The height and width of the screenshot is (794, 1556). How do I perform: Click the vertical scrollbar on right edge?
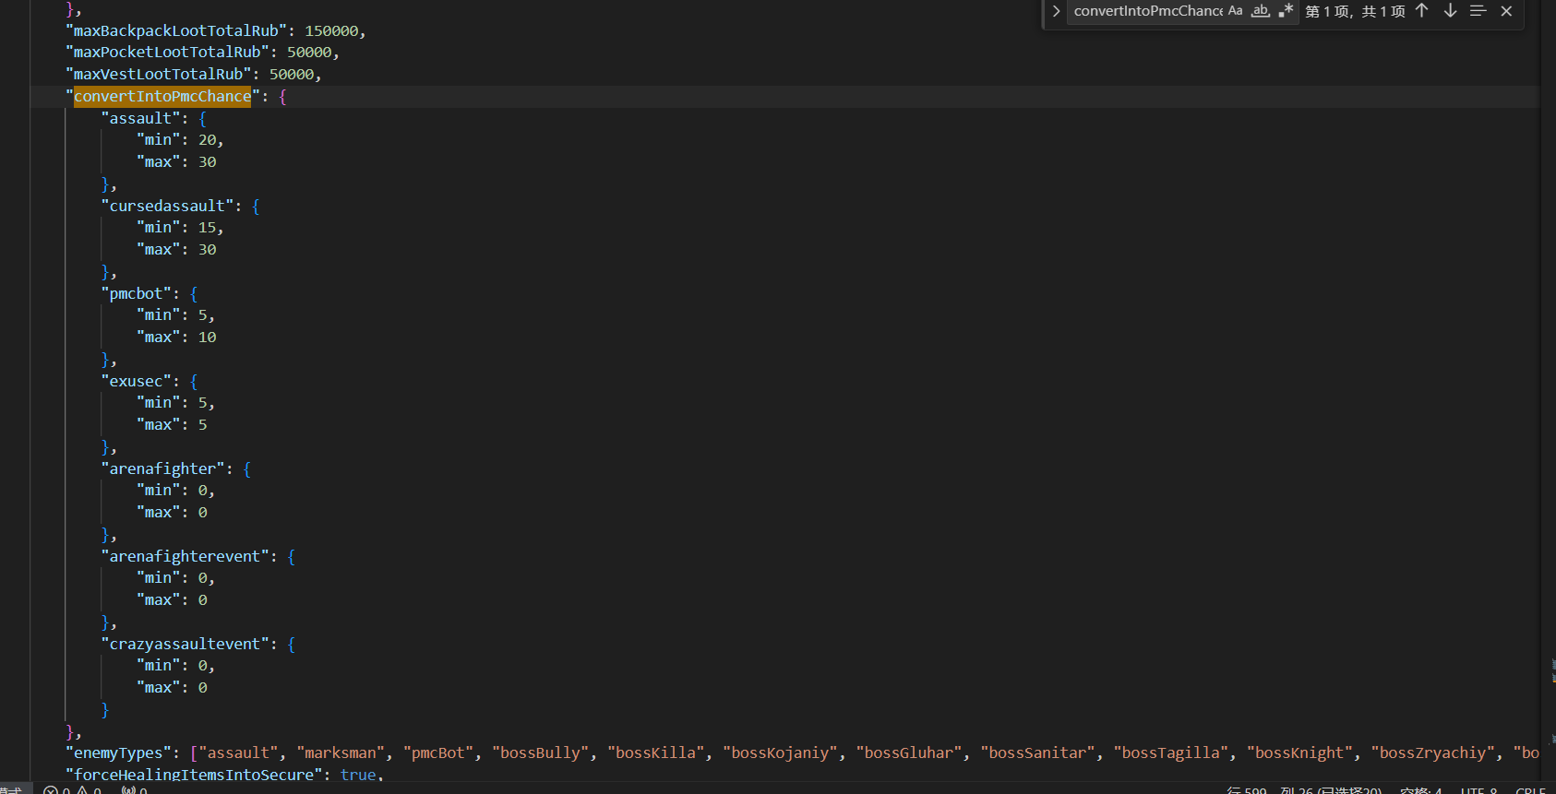[1548, 369]
